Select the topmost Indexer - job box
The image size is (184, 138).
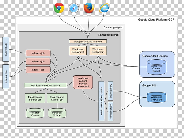(38, 53)
